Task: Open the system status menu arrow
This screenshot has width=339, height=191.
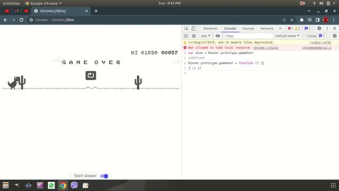Action: tap(334, 3)
